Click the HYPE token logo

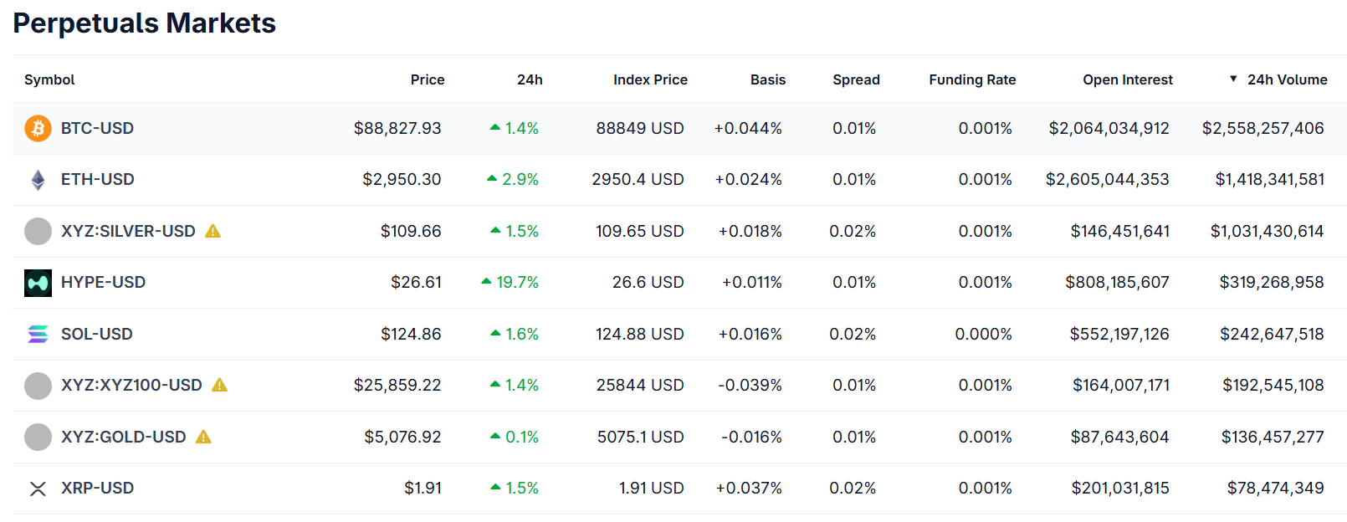pos(38,283)
